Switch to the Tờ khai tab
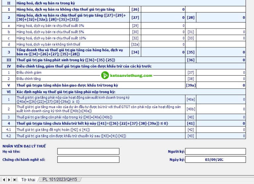The height and width of the screenshot is (184, 254). pos(28,180)
